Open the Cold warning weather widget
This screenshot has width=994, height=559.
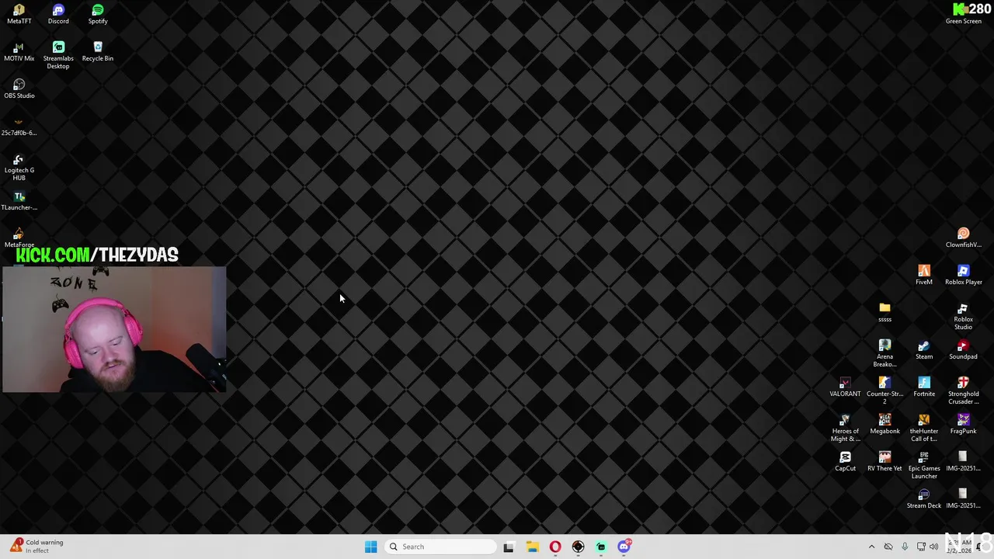click(37, 547)
